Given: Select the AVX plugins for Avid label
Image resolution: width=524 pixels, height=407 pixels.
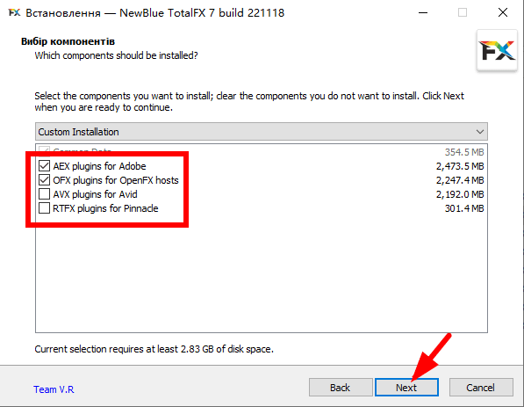Looking at the screenshot, I should [x=96, y=194].
